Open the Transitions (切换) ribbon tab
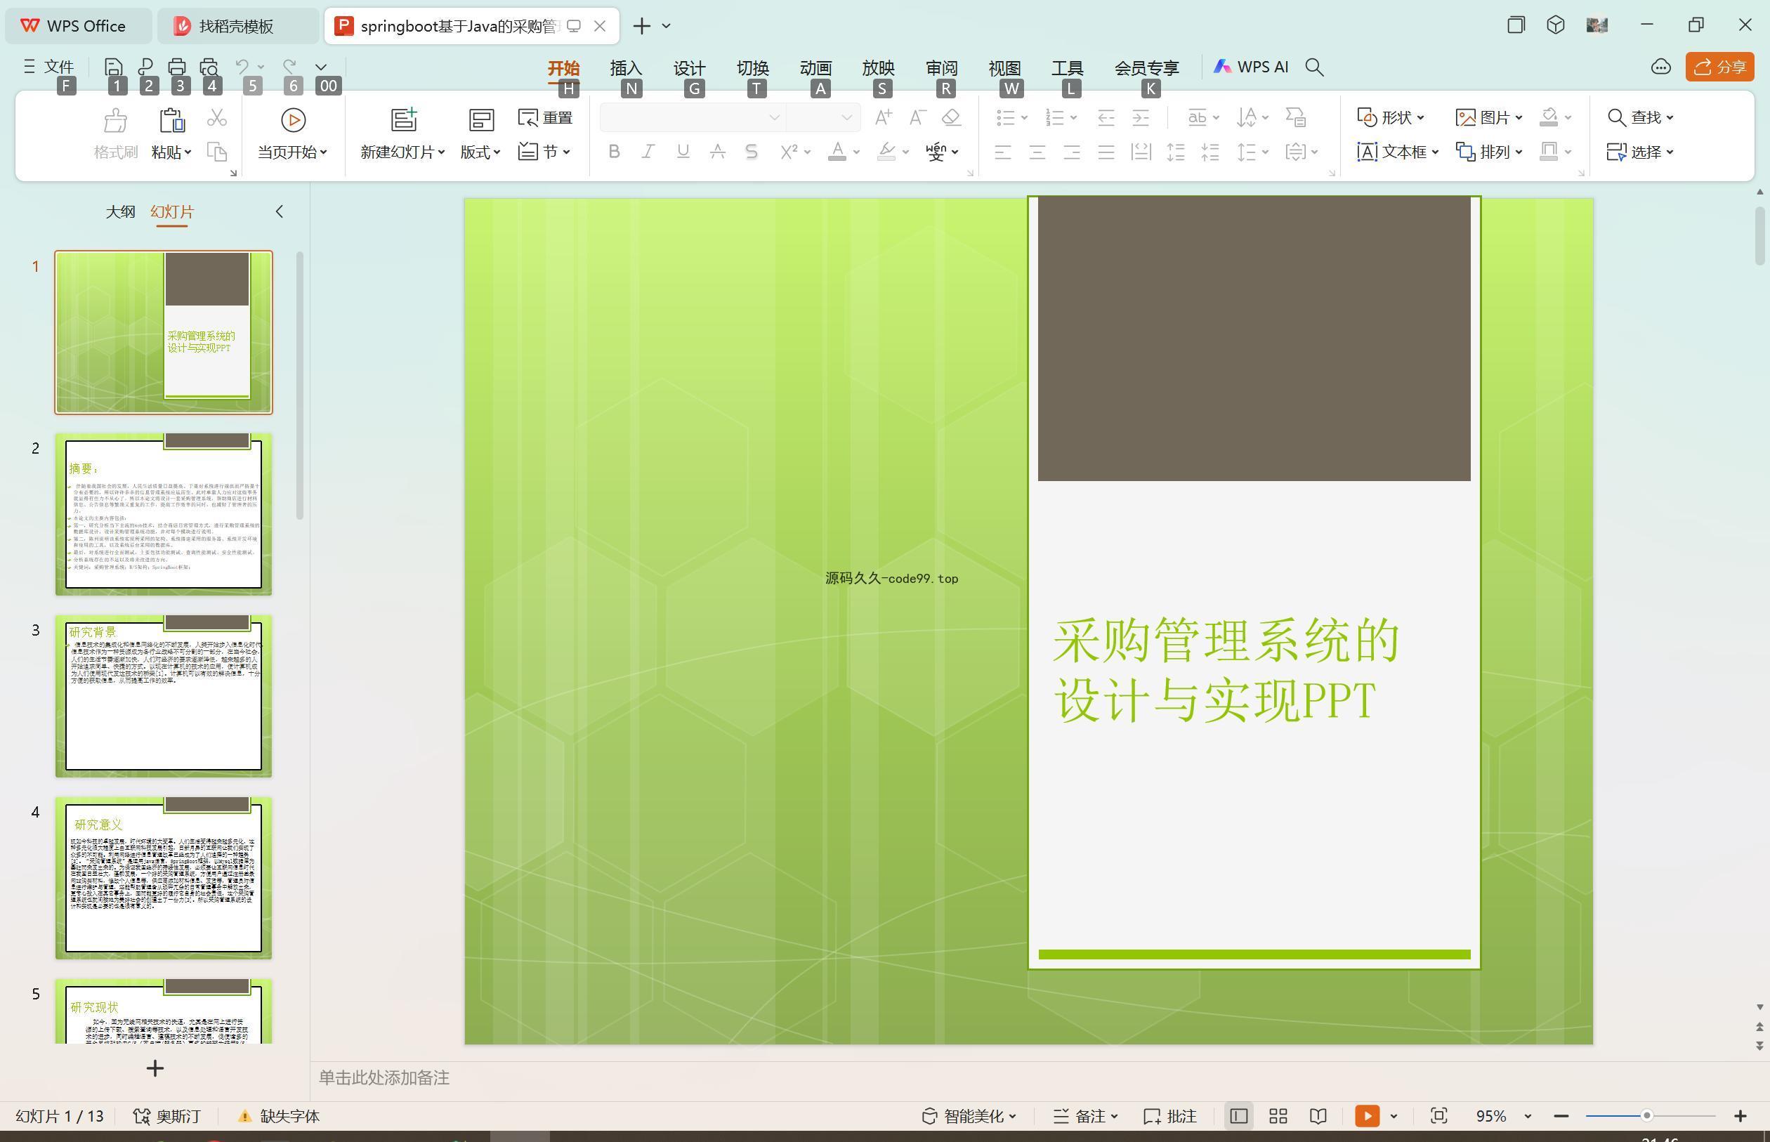Screen dimensions: 1770x1142 [x=753, y=67]
